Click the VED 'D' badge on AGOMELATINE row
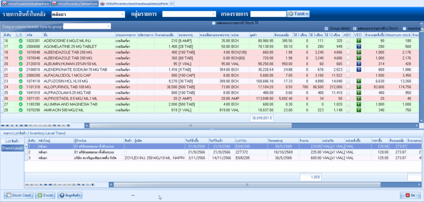The width and height of the screenshot is (424, 202). coord(358,46)
